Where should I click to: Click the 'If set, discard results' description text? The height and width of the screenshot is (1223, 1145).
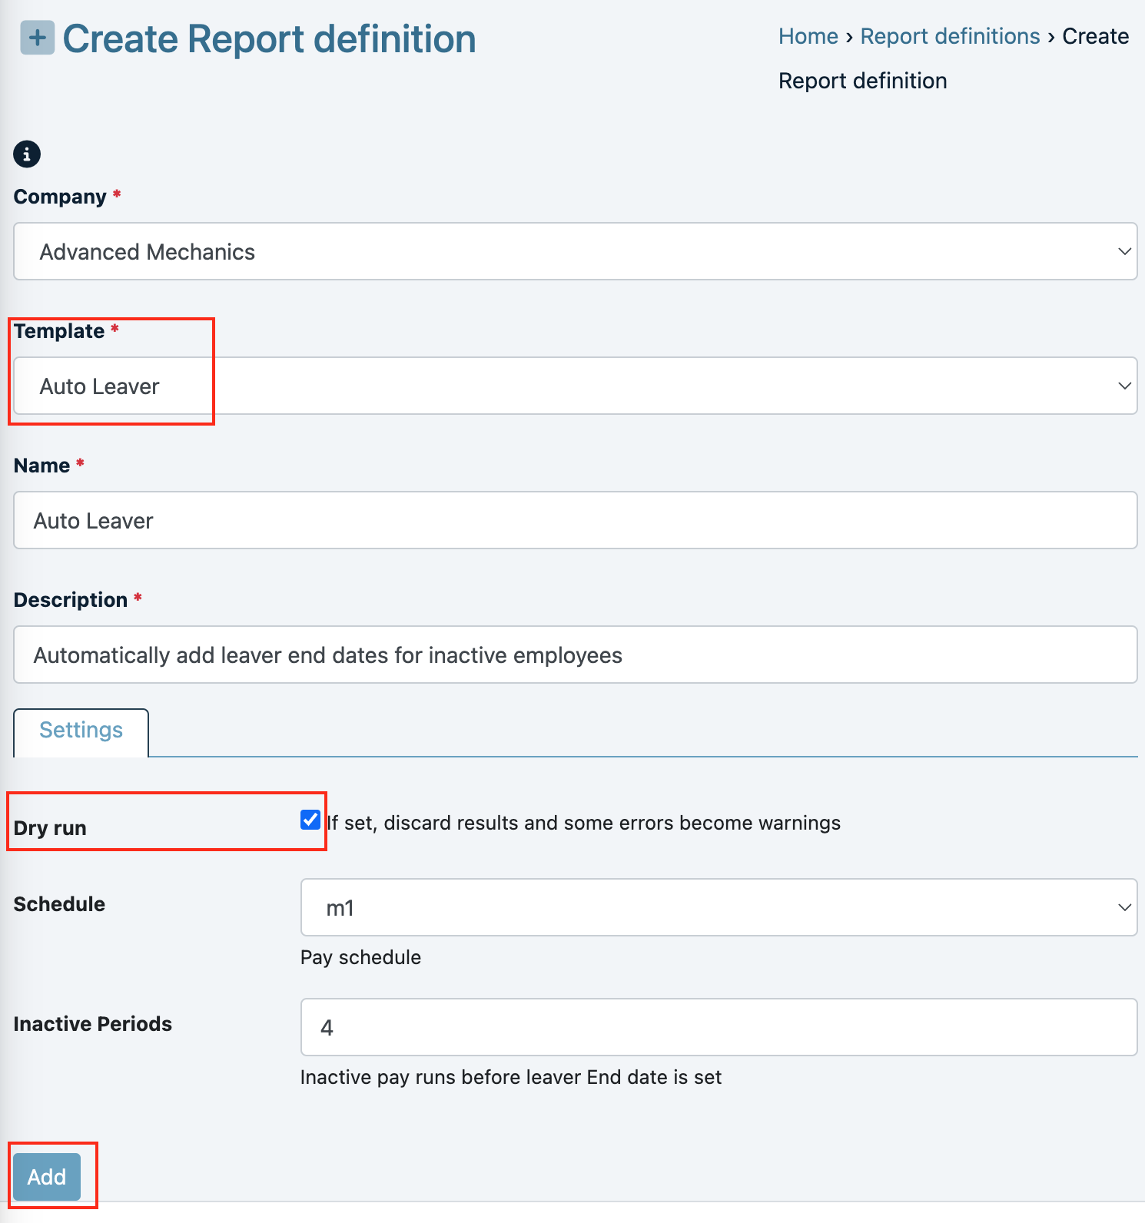coord(584,823)
